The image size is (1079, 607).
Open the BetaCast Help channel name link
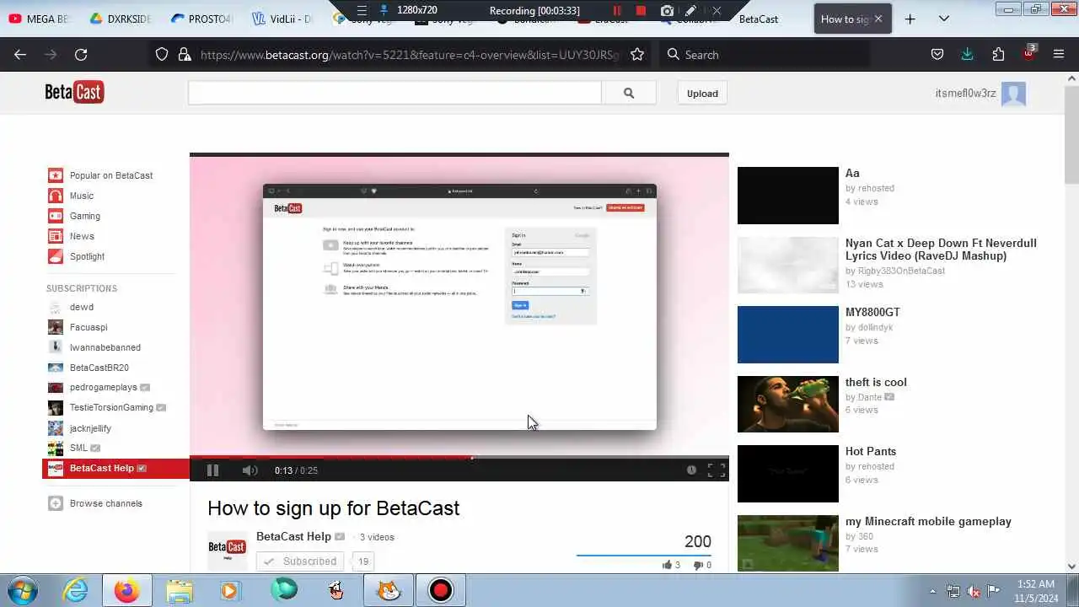point(293,536)
